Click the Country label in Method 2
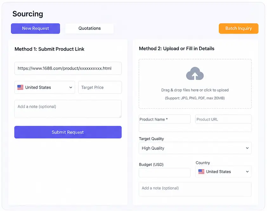The image size is (267, 211). tap(203, 163)
